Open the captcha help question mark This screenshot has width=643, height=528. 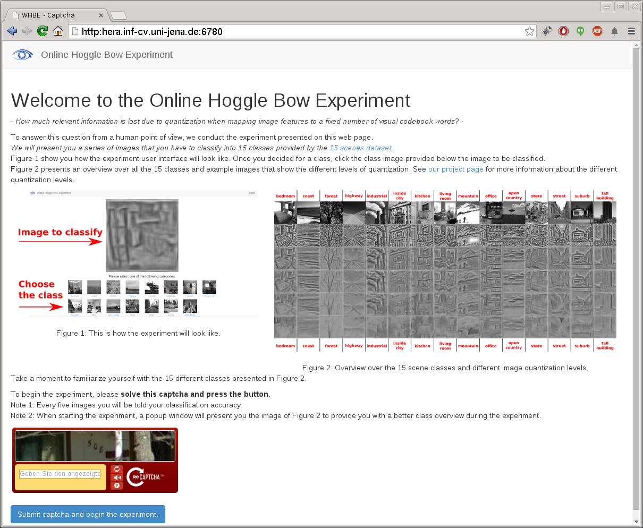[117, 486]
